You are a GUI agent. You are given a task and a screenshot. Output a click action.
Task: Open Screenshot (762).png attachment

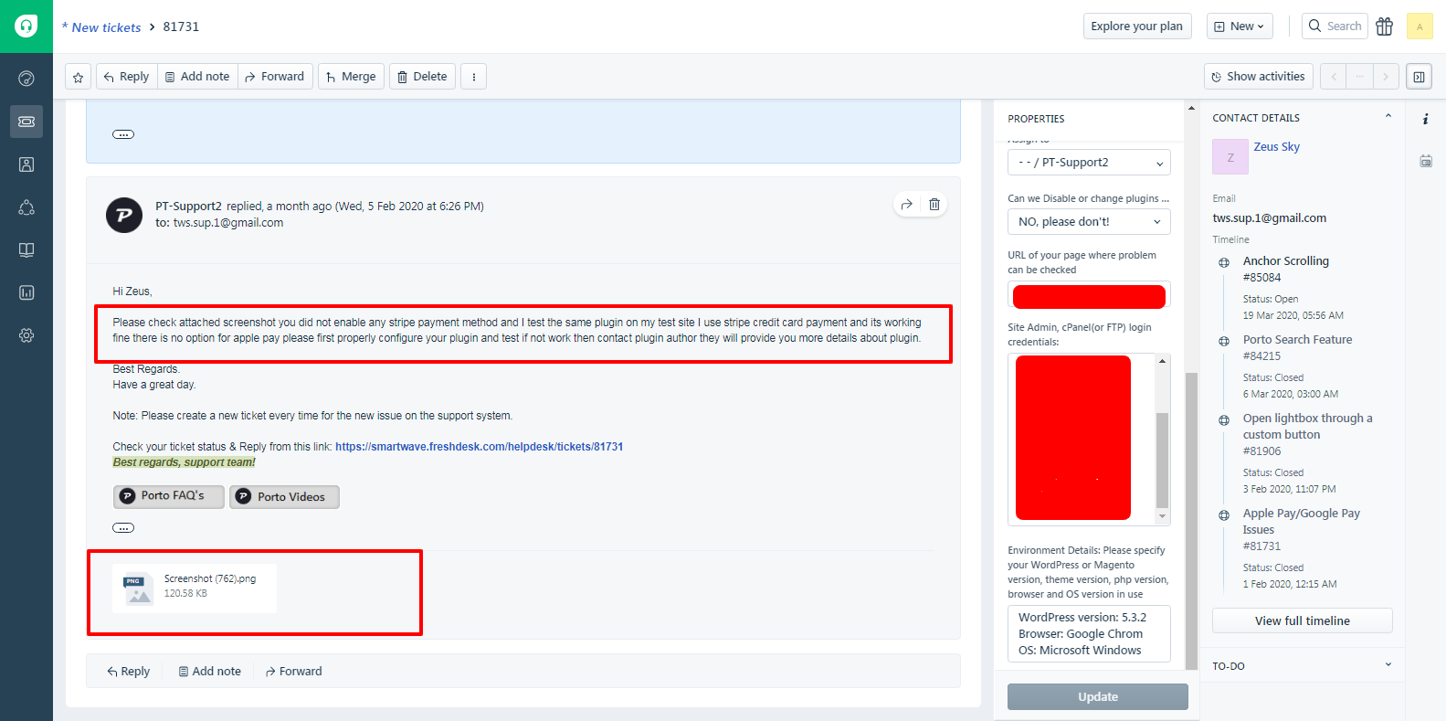pos(195,588)
